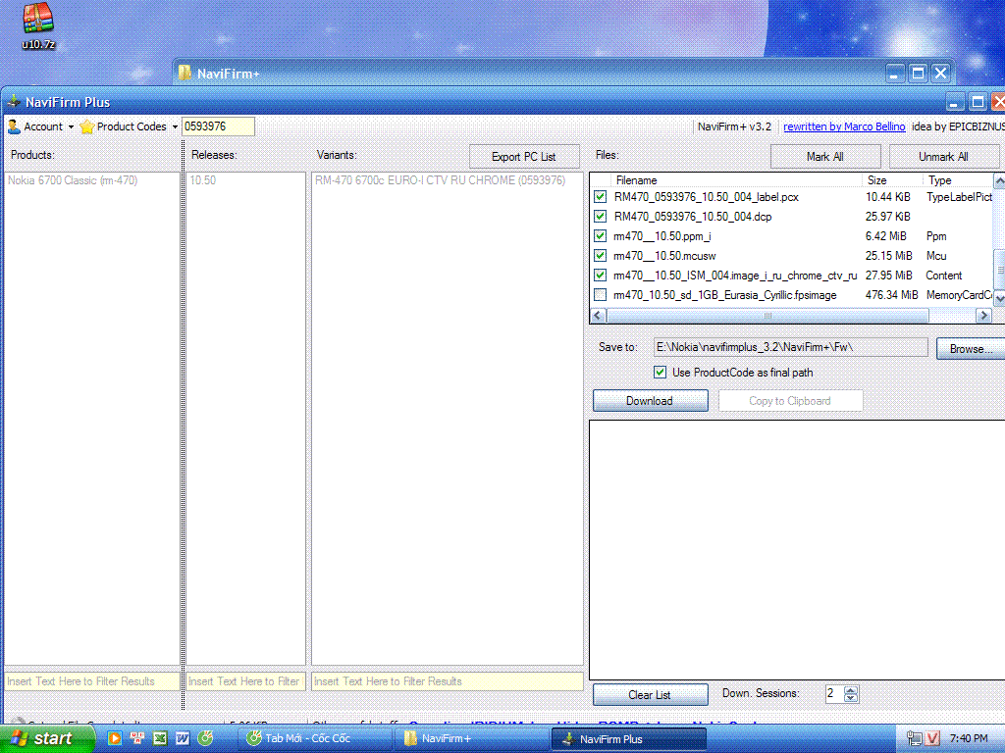Click the Account user icon
This screenshot has height=753, width=1005.
coord(14,126)
